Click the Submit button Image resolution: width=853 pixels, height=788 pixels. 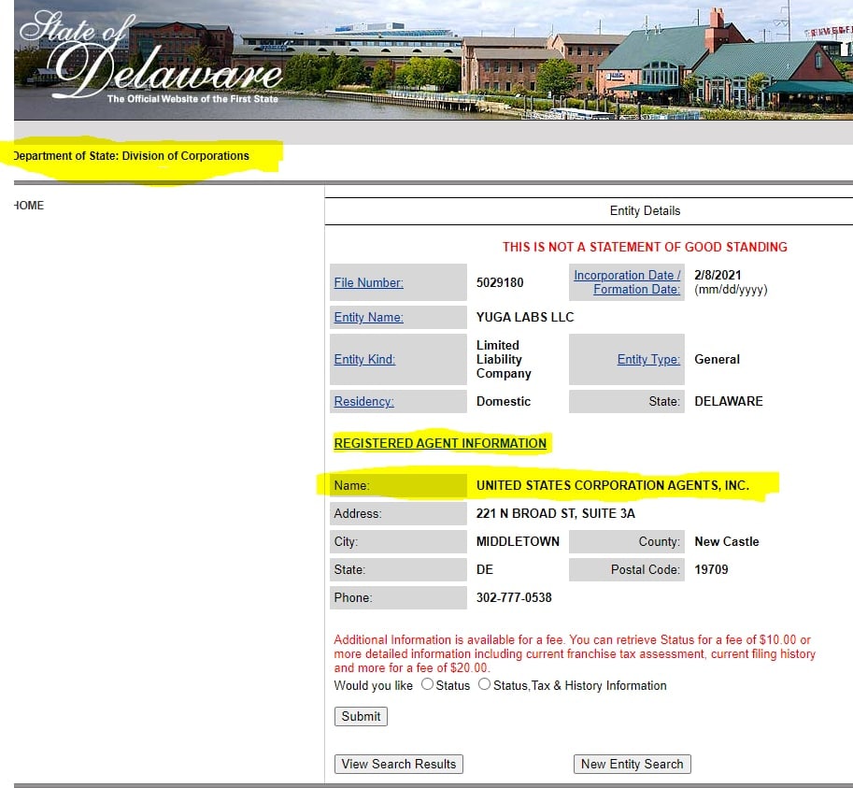coord(362,716)
